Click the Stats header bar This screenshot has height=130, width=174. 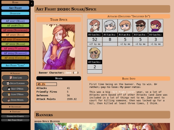click(59, 78)
